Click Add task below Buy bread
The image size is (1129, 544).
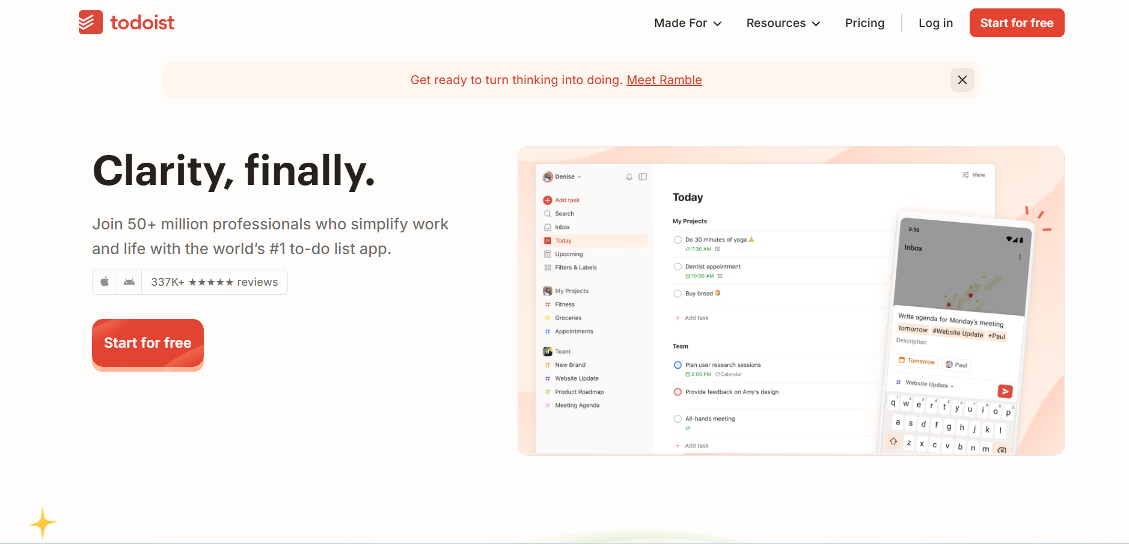[x=692, y=318]
